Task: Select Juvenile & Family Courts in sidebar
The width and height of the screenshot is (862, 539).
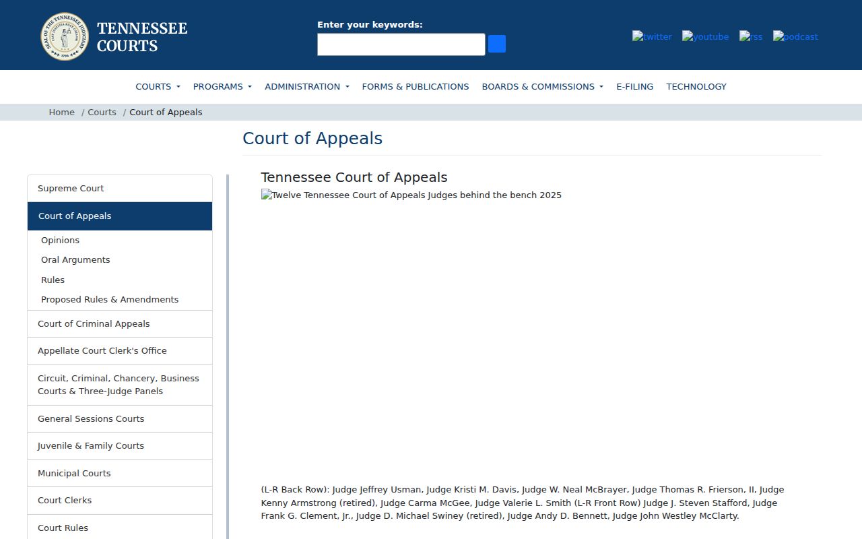Action: tap(120, 446)
